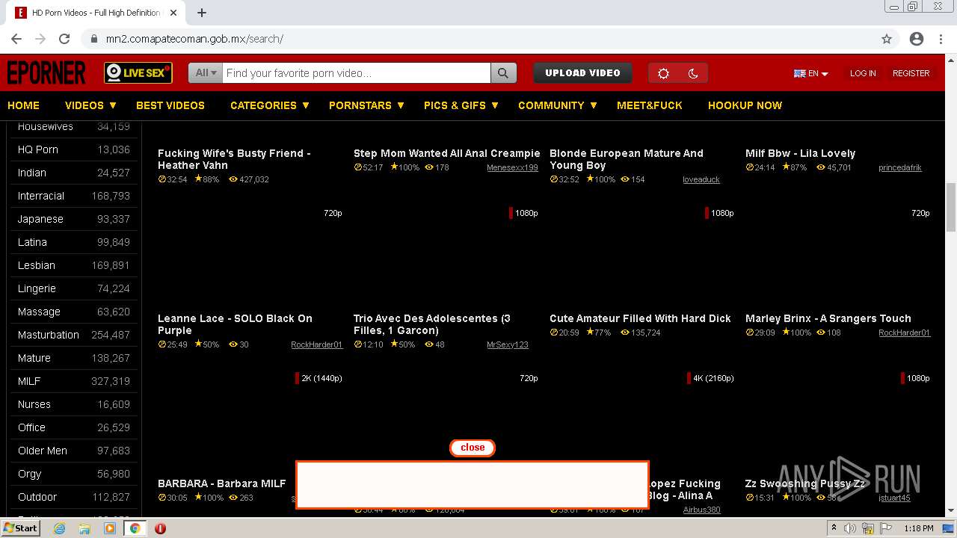Open the HOME menu item
Screen dimensions: 957x538
[x=23, y=105]
